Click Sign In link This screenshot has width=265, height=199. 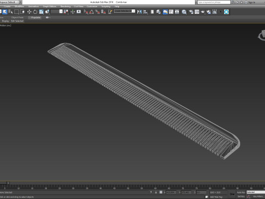pos(251,2)
